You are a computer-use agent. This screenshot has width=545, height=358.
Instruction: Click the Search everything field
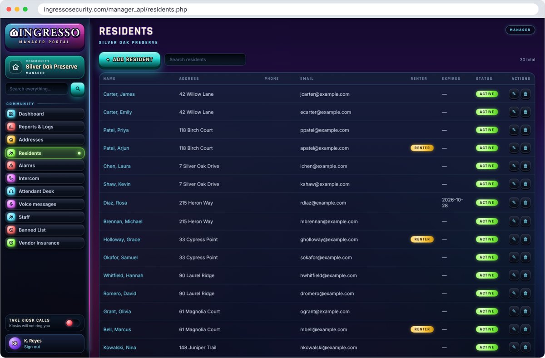(x=36, y=89)
